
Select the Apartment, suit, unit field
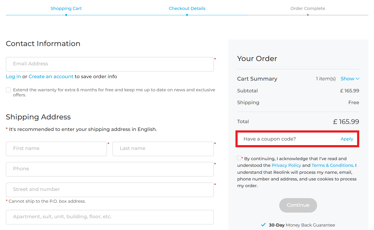tap(110, 217)
